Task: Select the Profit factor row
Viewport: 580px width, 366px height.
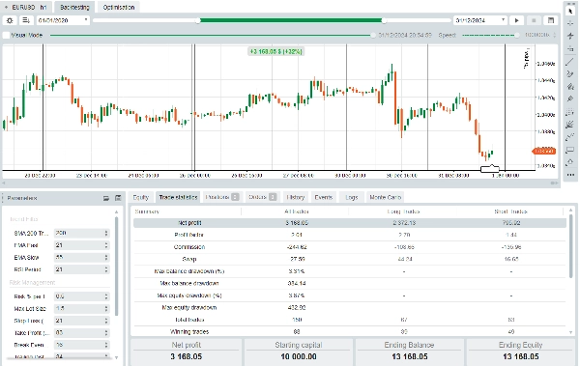Action: coord(350,235)
